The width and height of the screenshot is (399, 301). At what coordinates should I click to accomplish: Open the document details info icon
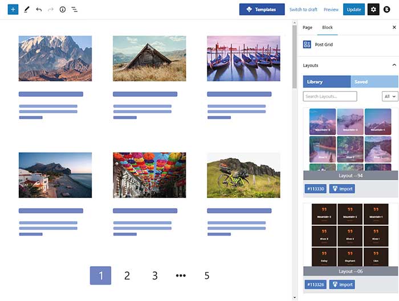[63, 10]
